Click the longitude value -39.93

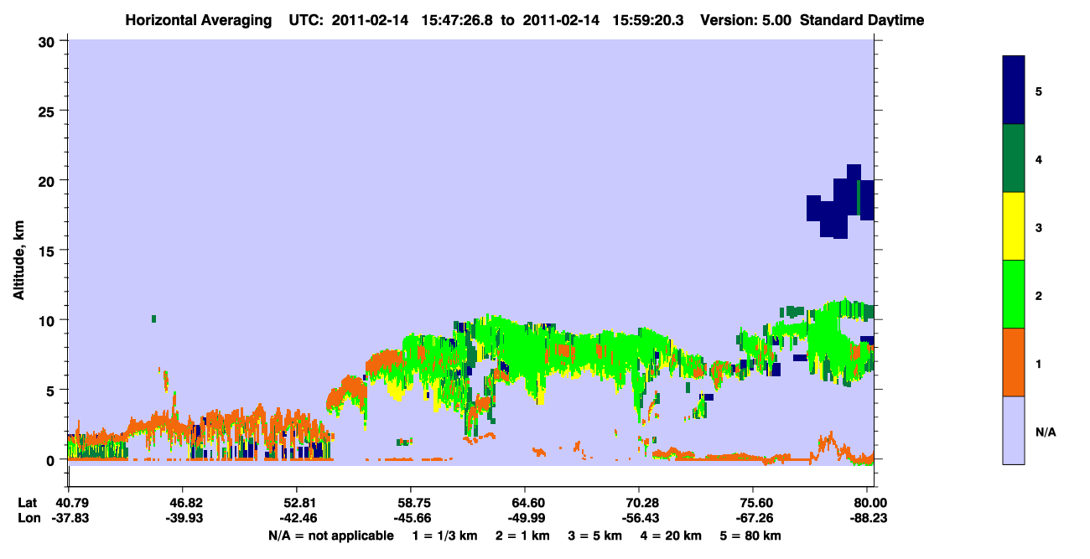(x=183, y=518)
